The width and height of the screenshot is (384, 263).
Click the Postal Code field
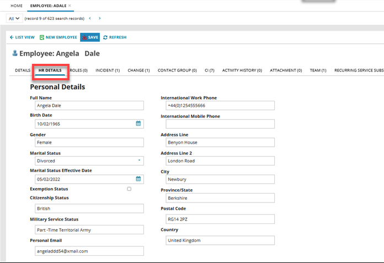click(220, 219)
